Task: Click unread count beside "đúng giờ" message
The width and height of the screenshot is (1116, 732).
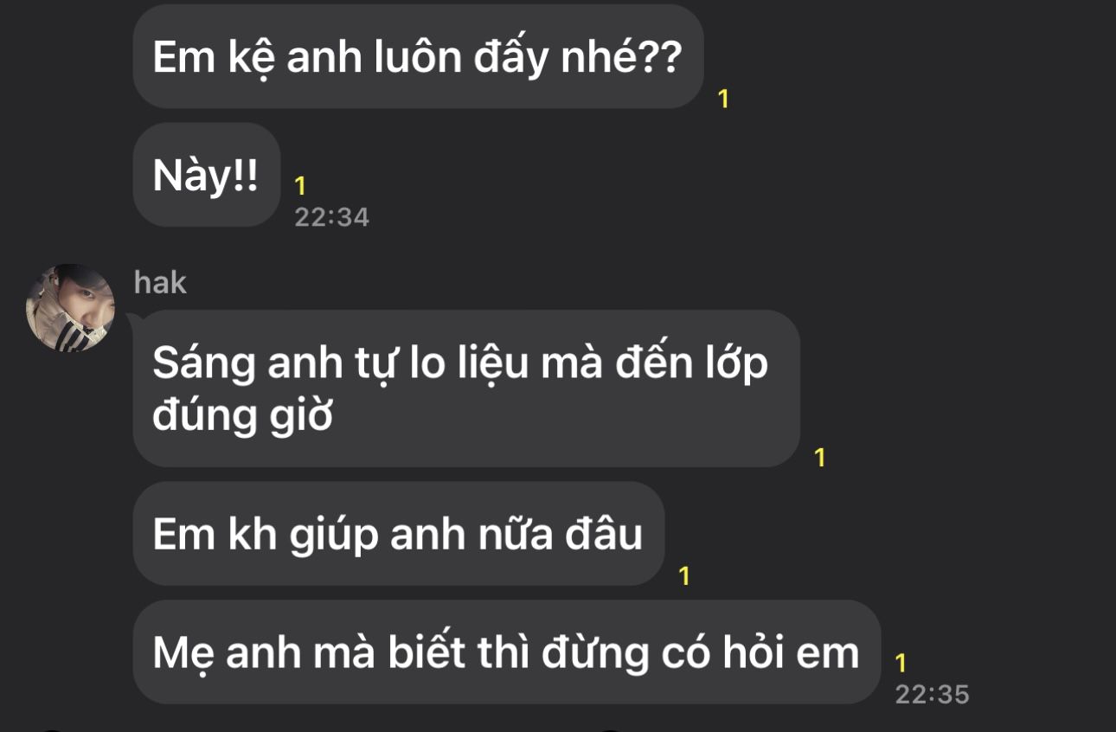Action: pyautogui.click(x=820, y=458)
